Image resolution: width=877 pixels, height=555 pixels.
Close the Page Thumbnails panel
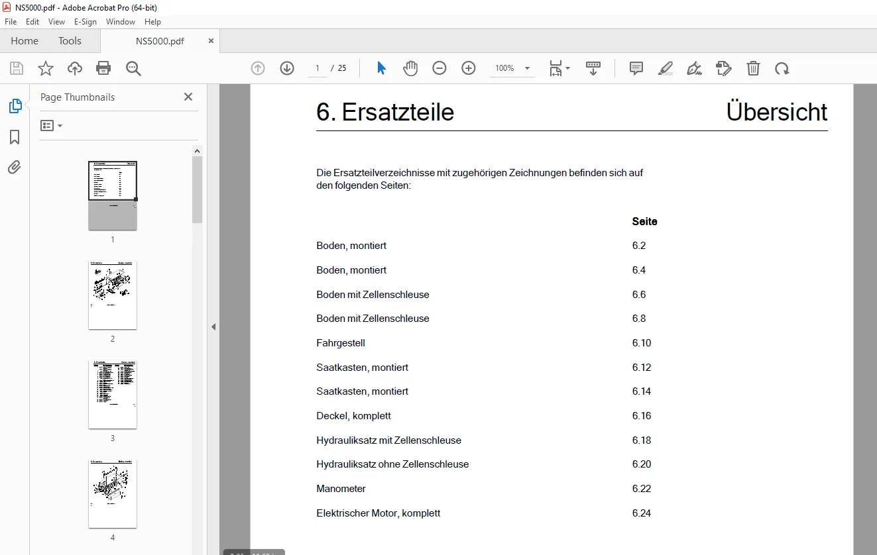tap(188, 97)
